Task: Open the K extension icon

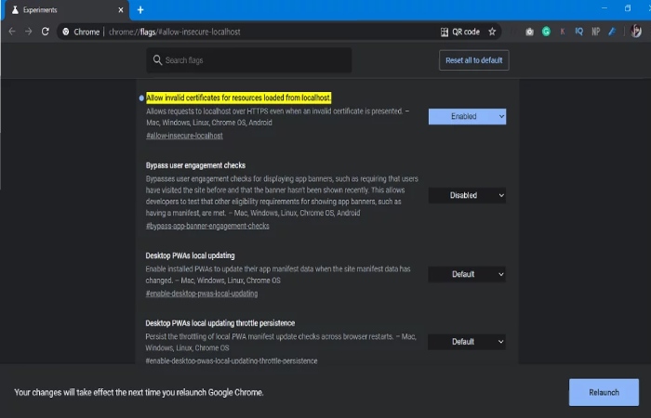Action: [x=563, y=32]
